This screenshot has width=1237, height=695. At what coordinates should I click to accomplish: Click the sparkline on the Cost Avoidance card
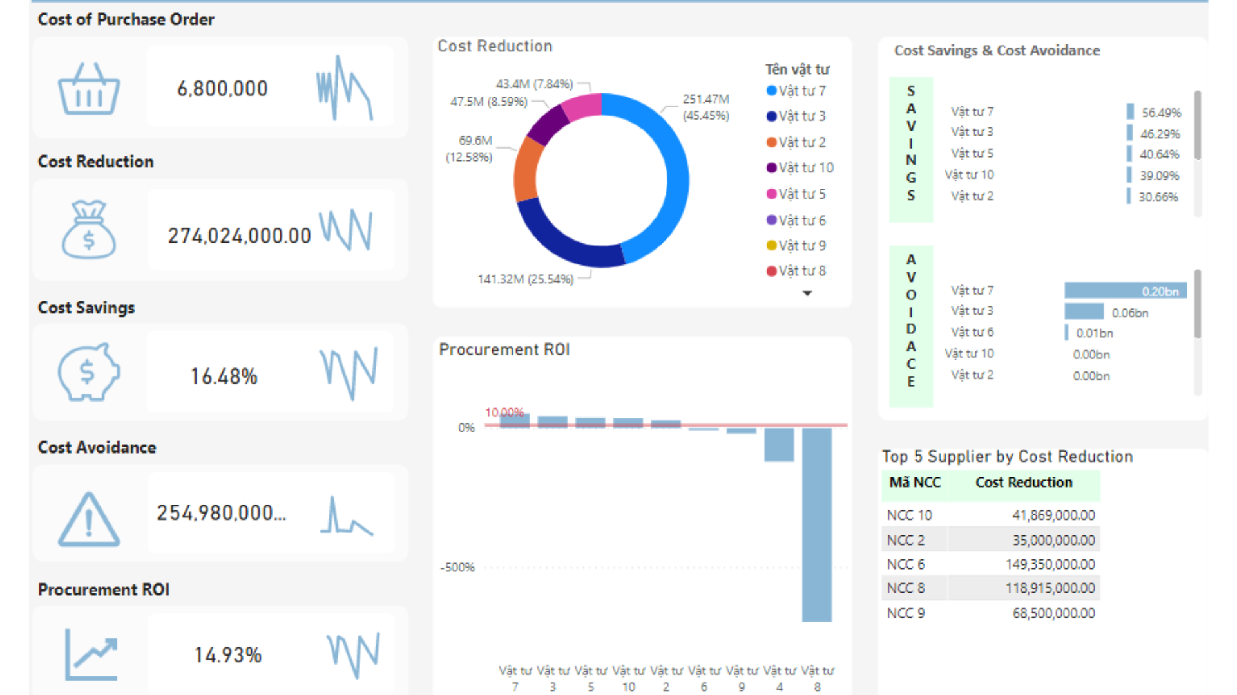[x=348, y=515]
